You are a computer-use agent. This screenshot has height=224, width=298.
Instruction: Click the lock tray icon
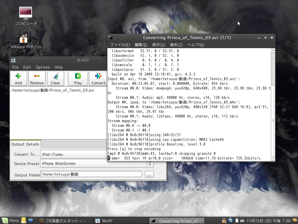coord(224,221)
